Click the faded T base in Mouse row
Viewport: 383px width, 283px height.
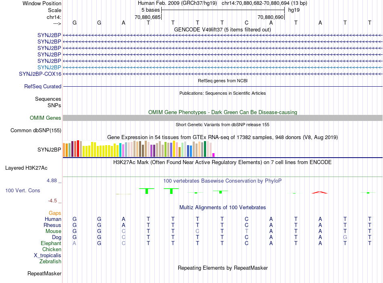click(x=246, y=231)
